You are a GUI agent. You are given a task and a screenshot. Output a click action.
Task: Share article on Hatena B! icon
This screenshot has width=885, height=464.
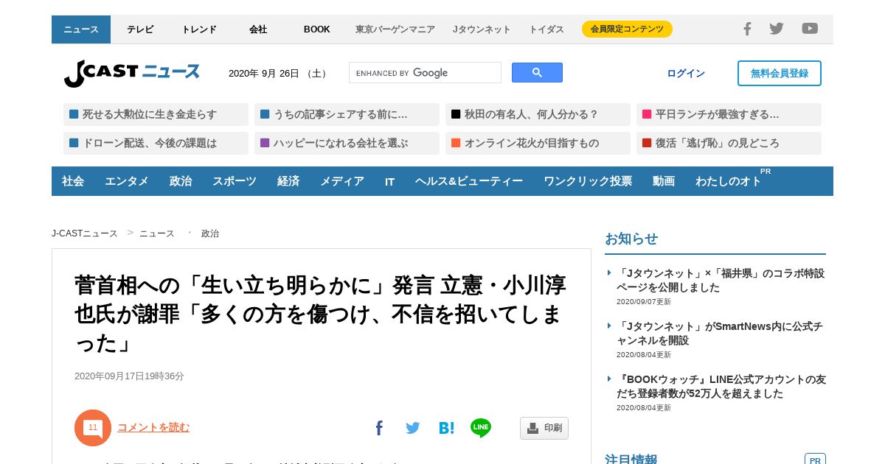tap(447, 428)
